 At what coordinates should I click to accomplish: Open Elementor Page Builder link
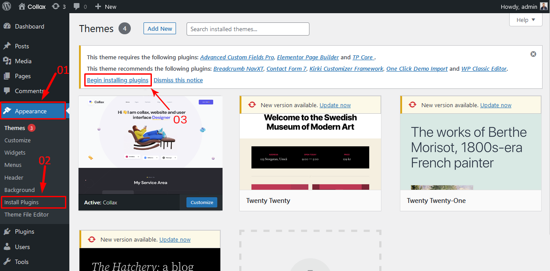click(308, 57)
